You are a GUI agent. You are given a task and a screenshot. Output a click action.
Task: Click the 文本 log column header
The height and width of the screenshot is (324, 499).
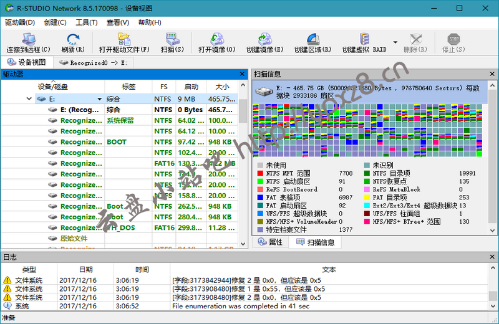tap(329, 270)
